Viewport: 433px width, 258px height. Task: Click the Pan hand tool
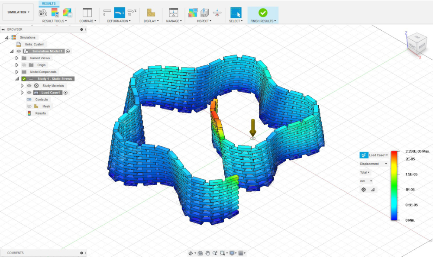coord(207,253)
